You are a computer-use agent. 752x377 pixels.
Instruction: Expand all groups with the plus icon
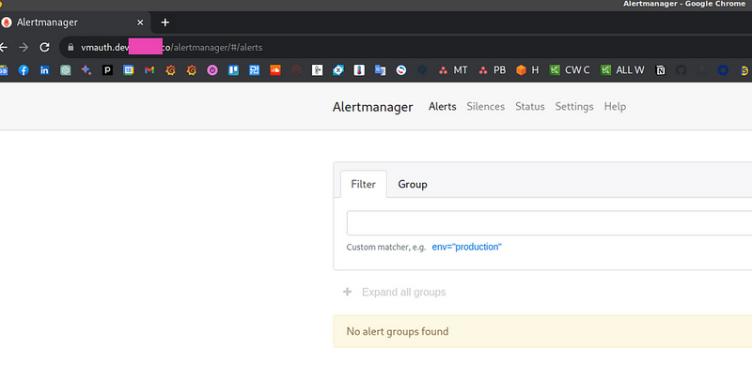348,292
